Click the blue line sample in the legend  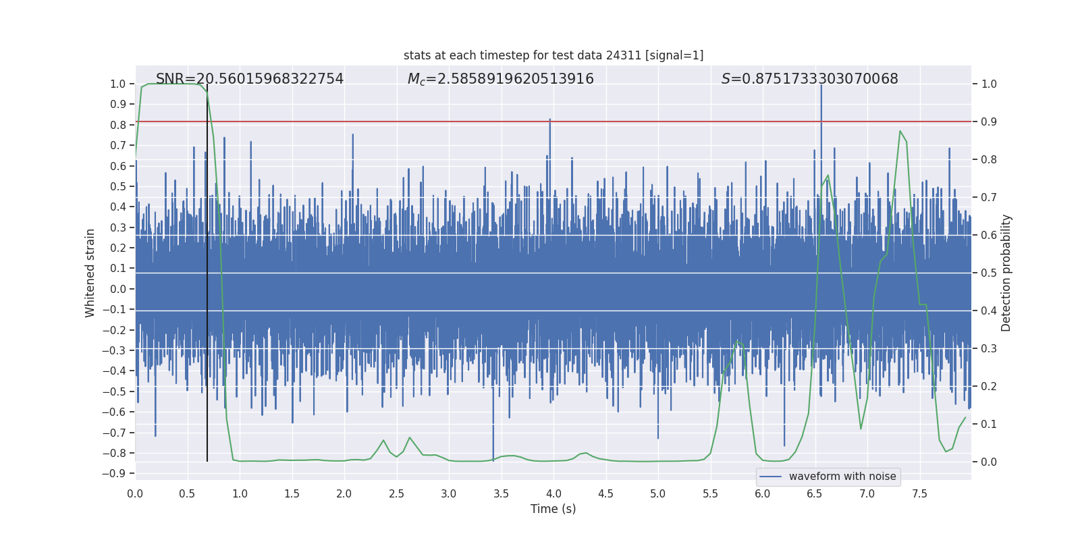pos(771,477)
